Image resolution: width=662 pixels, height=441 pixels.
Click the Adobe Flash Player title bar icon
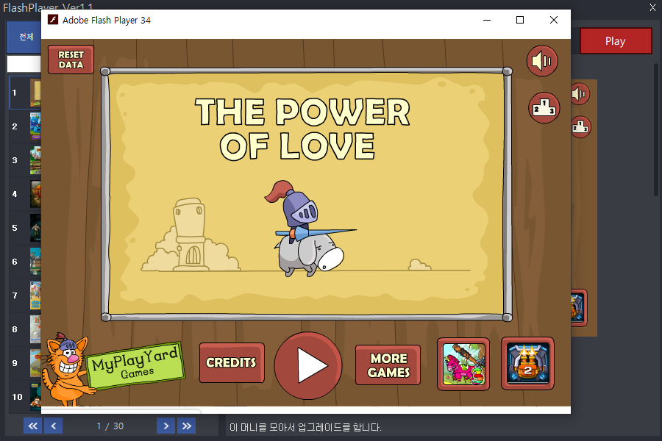coord(53,20)
